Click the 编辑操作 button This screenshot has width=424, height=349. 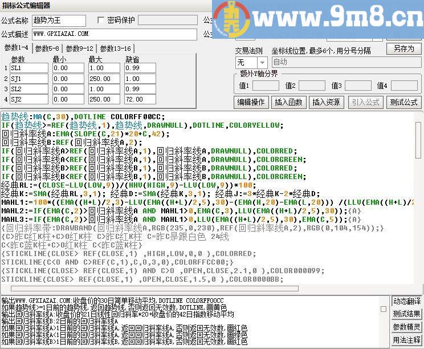(x=251, y=102)
